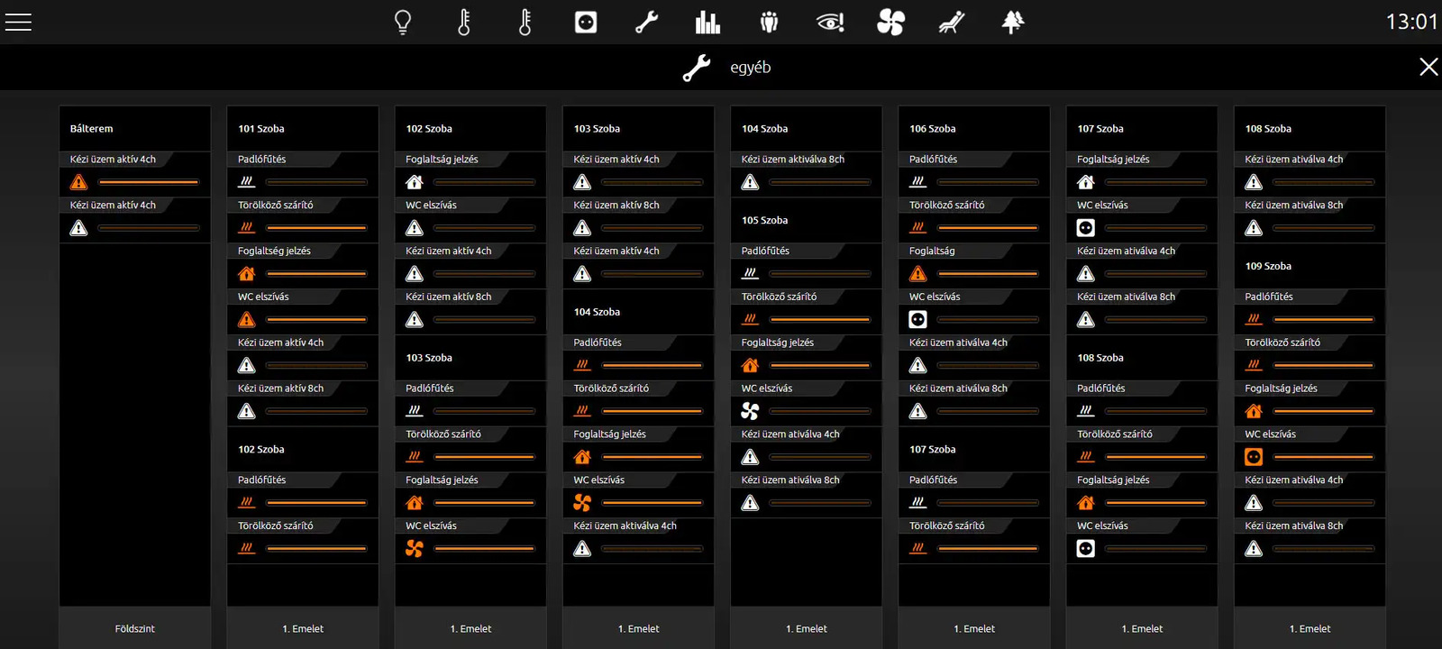Toggle orange WC elszívás icon in 109 Szoba
1442x649 pixels.
point(1254,457)
